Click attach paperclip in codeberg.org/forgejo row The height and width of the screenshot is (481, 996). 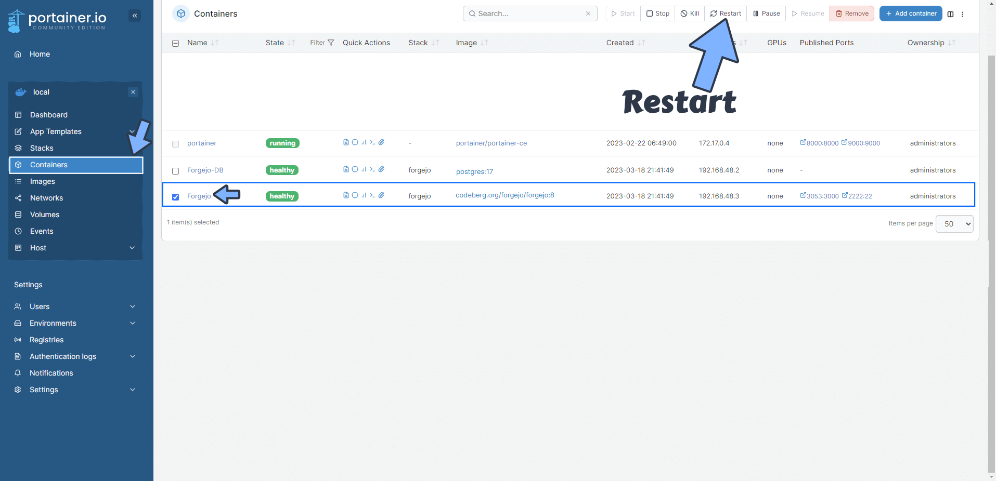(x=381, y=195)
